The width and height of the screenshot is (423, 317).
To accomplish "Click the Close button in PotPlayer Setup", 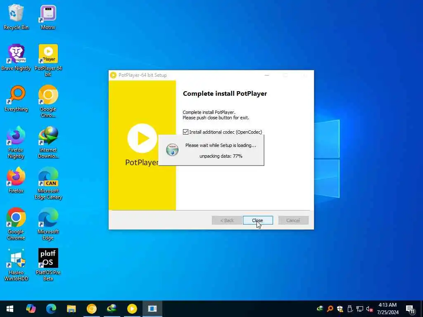I will click(258, 220).
